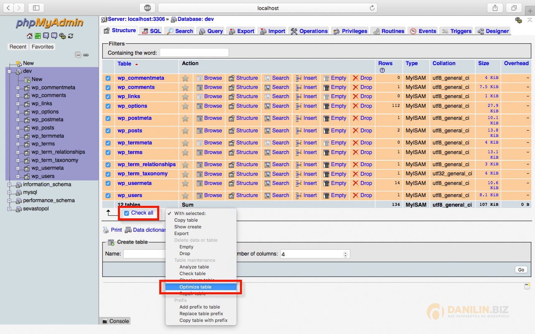Expand wp_commentmeta table in tree

[18, 88]
